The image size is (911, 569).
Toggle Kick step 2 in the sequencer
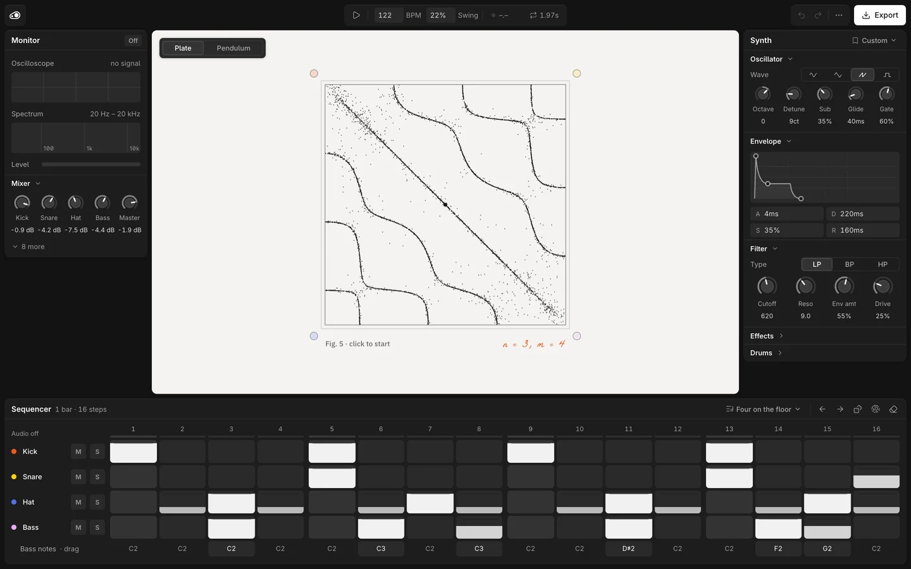coord(182,451)
